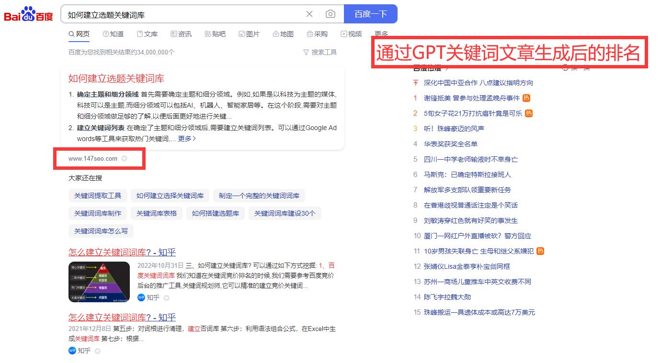Click 知乎 source icon under 2021 result

pos(72,351)
